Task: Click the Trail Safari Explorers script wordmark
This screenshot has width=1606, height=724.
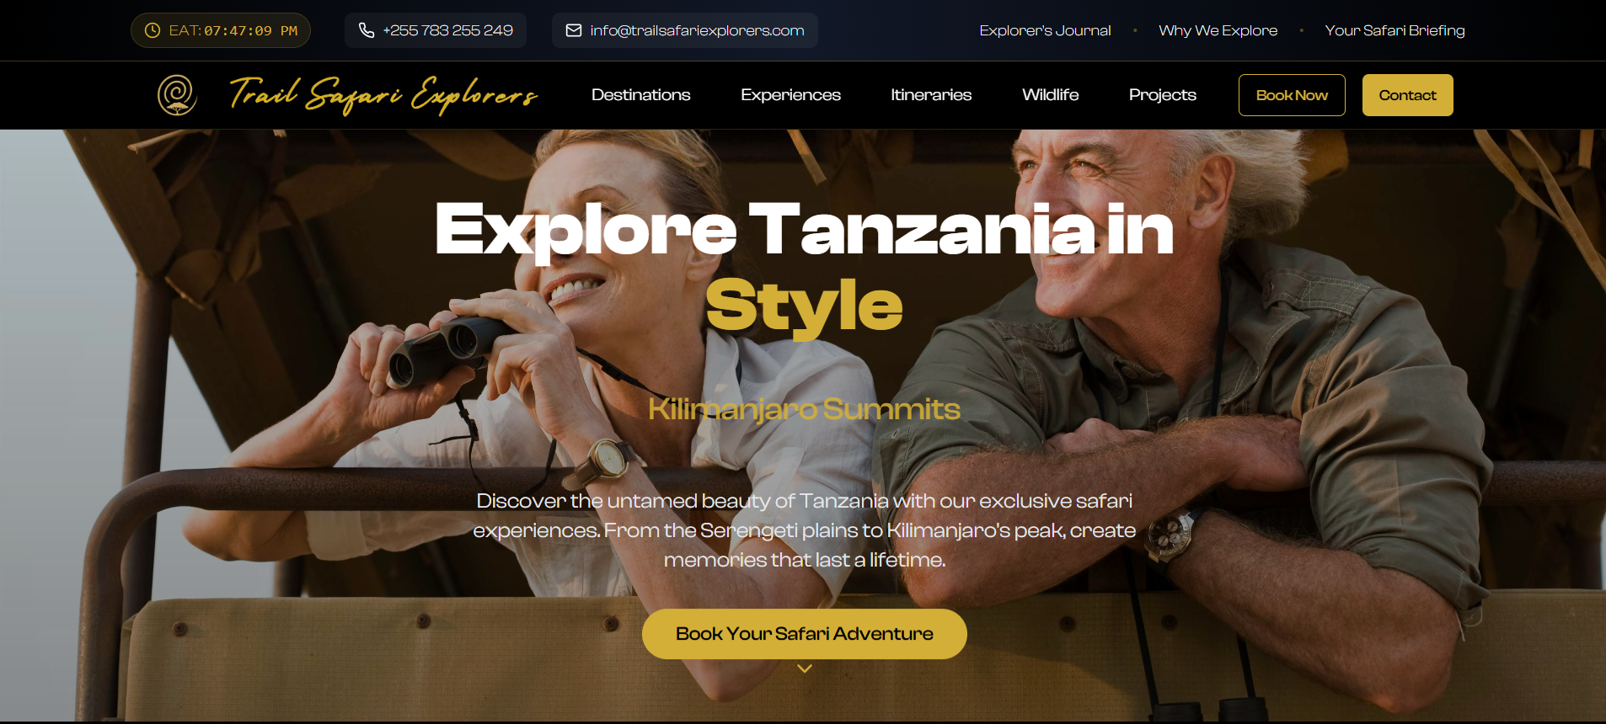Action: click(x=383, y=95)
